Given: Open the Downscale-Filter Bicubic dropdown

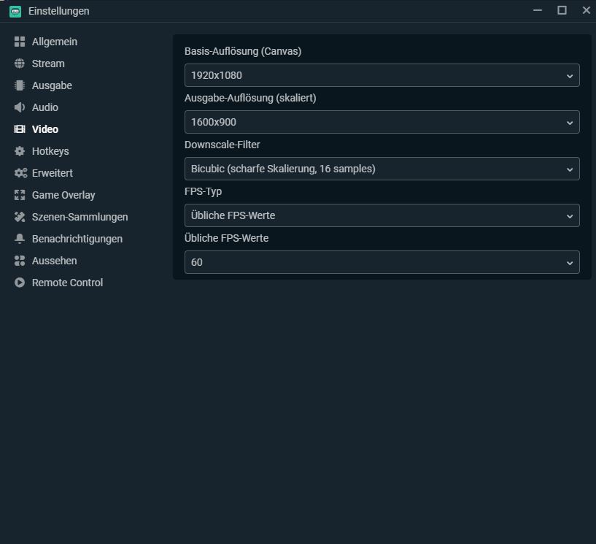Looking at the screenshot, I should coord(382,169).
